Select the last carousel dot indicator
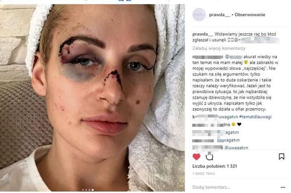 click(x=93, y=190)
